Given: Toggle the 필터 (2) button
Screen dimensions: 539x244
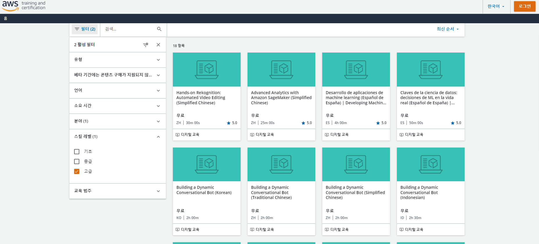Looking at the screenshot, I should 85,29.
